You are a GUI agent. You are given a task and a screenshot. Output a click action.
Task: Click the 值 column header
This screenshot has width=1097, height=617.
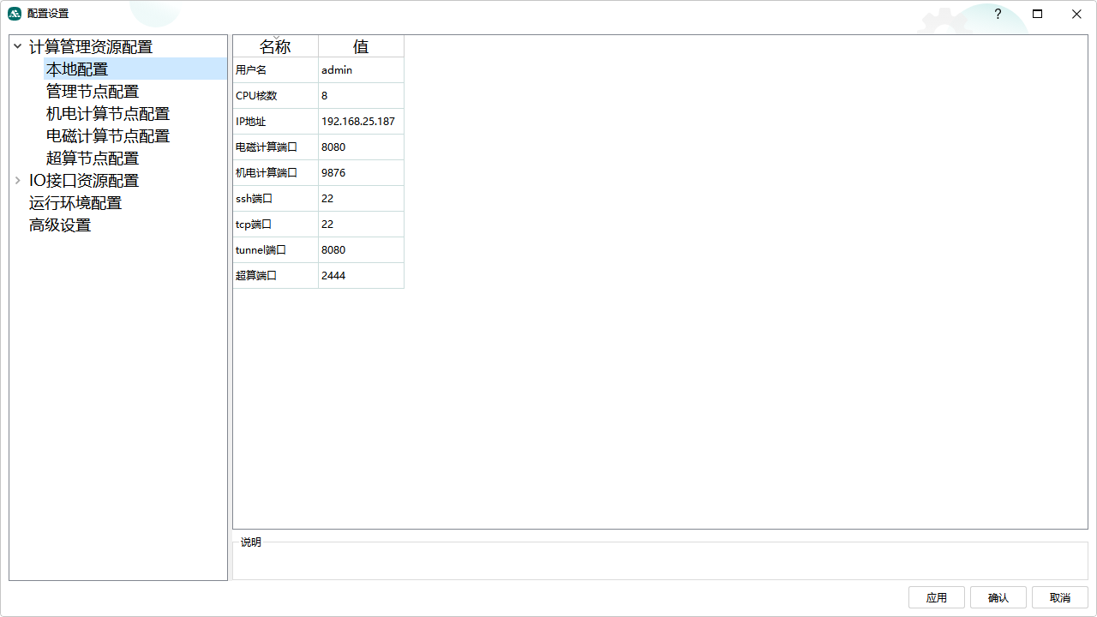point(361,46)
